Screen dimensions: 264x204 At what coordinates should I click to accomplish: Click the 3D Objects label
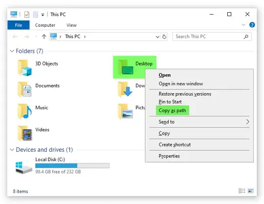pyautogui.click(x=46, y=63)
